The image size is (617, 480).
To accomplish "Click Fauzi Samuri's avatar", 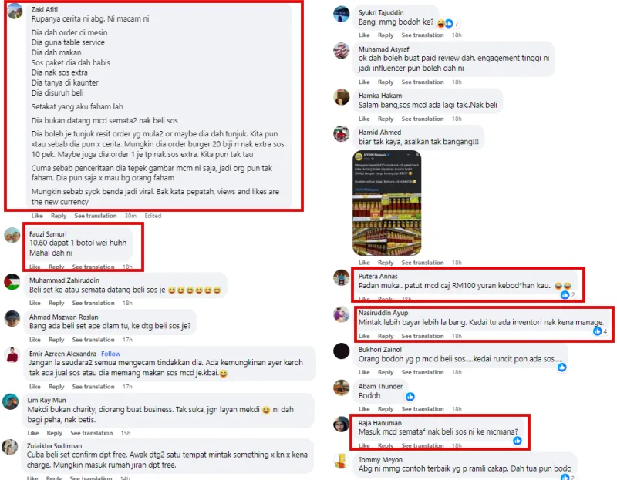I will (12, 235).
